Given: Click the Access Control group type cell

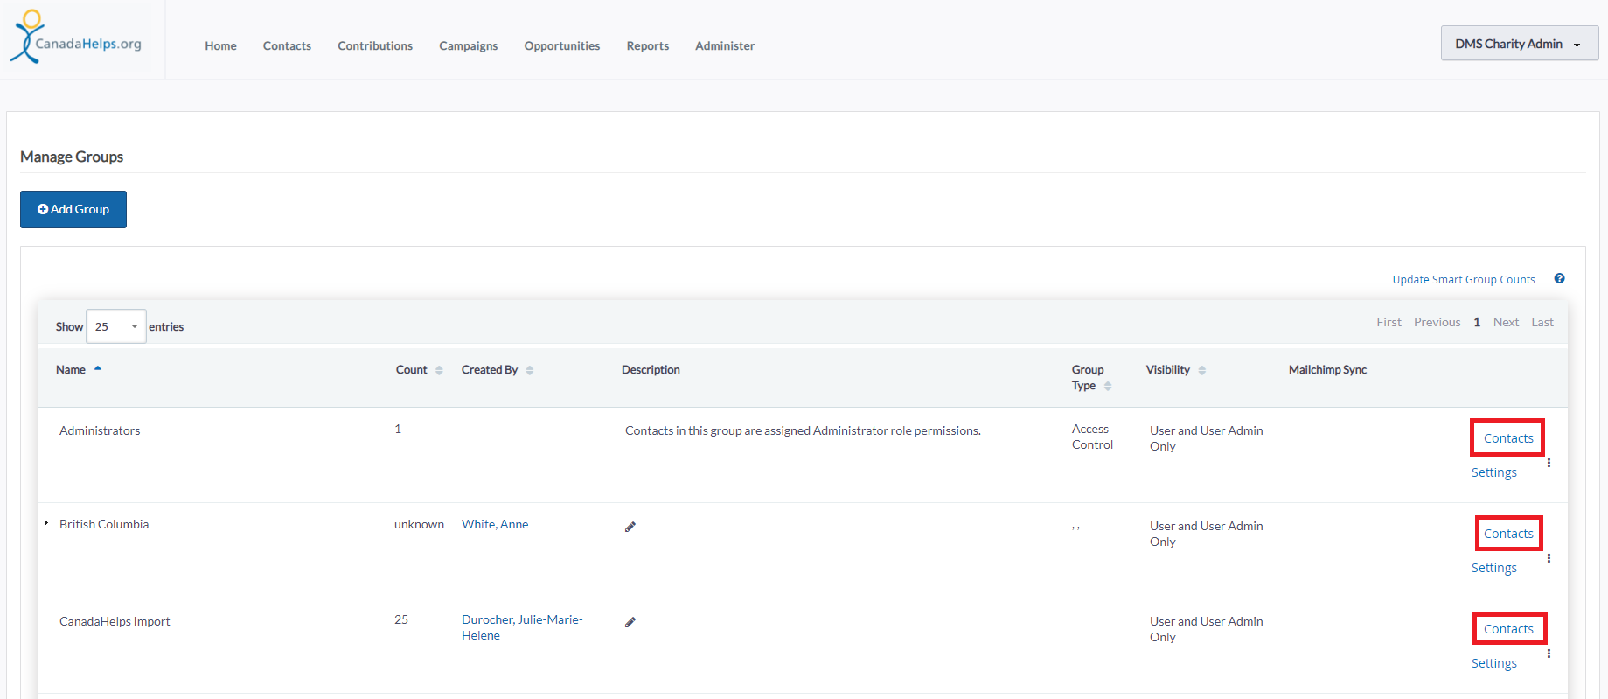Looking at the screenshot, I should (1092, 437).
